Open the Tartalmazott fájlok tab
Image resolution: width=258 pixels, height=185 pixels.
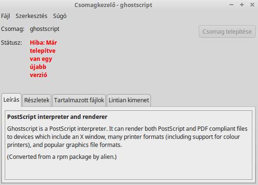pos(79,100)
